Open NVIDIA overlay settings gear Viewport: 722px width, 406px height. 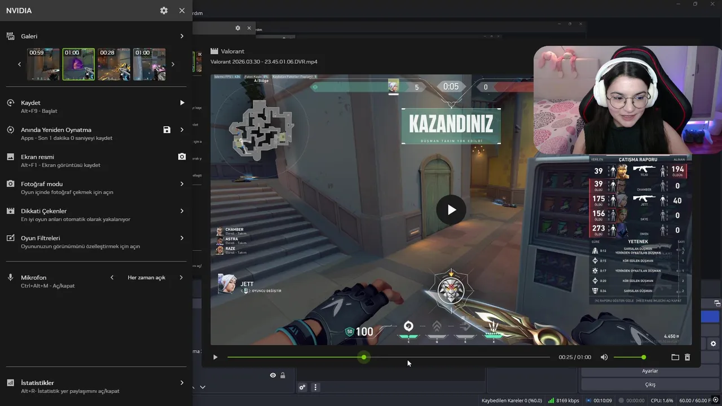[x=164, y=11]
